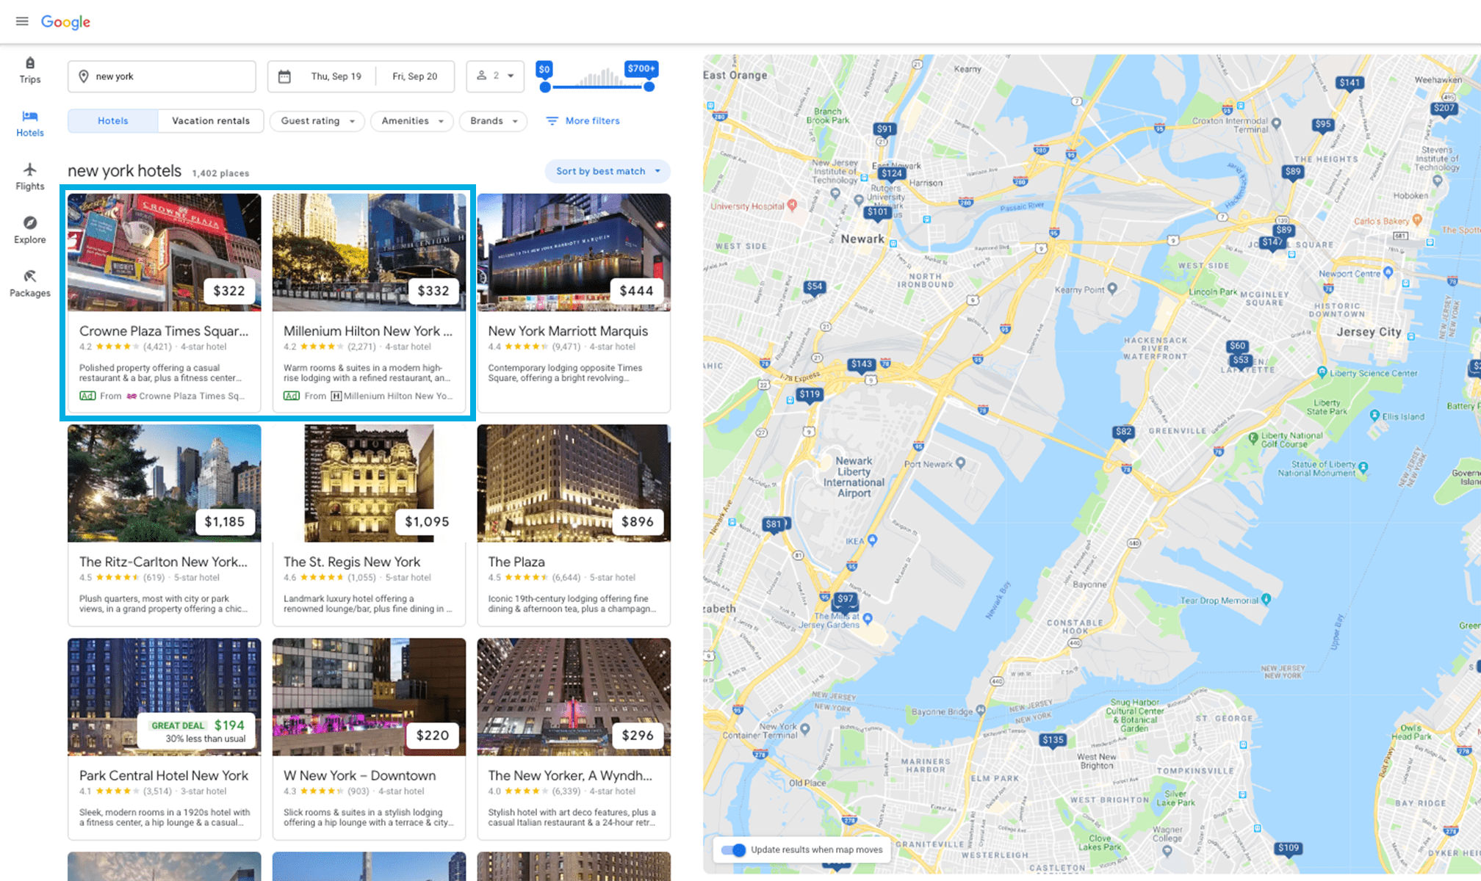Switch to the Hotels tab
1481x881 pixels.
tap(113, 120)
